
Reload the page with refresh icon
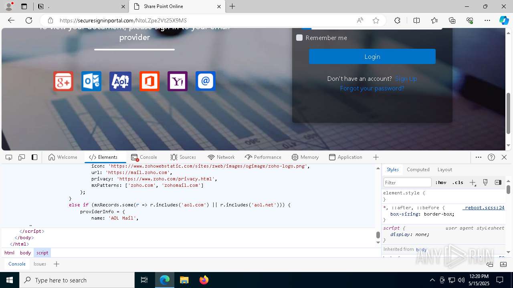[29, 20]
